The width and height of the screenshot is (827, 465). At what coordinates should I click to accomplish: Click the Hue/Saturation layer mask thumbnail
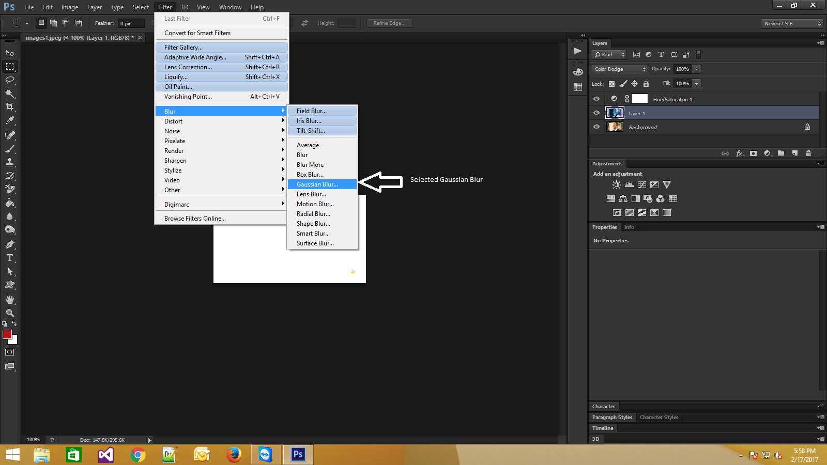pyautogui.click(x=639, y=99)
